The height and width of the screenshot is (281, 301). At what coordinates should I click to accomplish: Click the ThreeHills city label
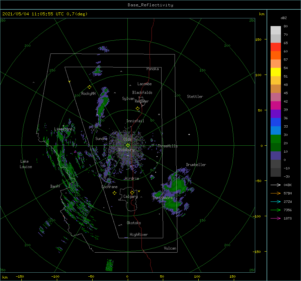coord(168,146)
